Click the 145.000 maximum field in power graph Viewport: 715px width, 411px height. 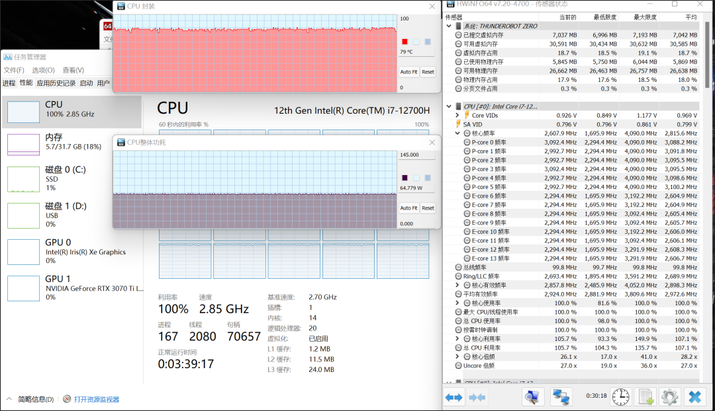tap(417, 155)
